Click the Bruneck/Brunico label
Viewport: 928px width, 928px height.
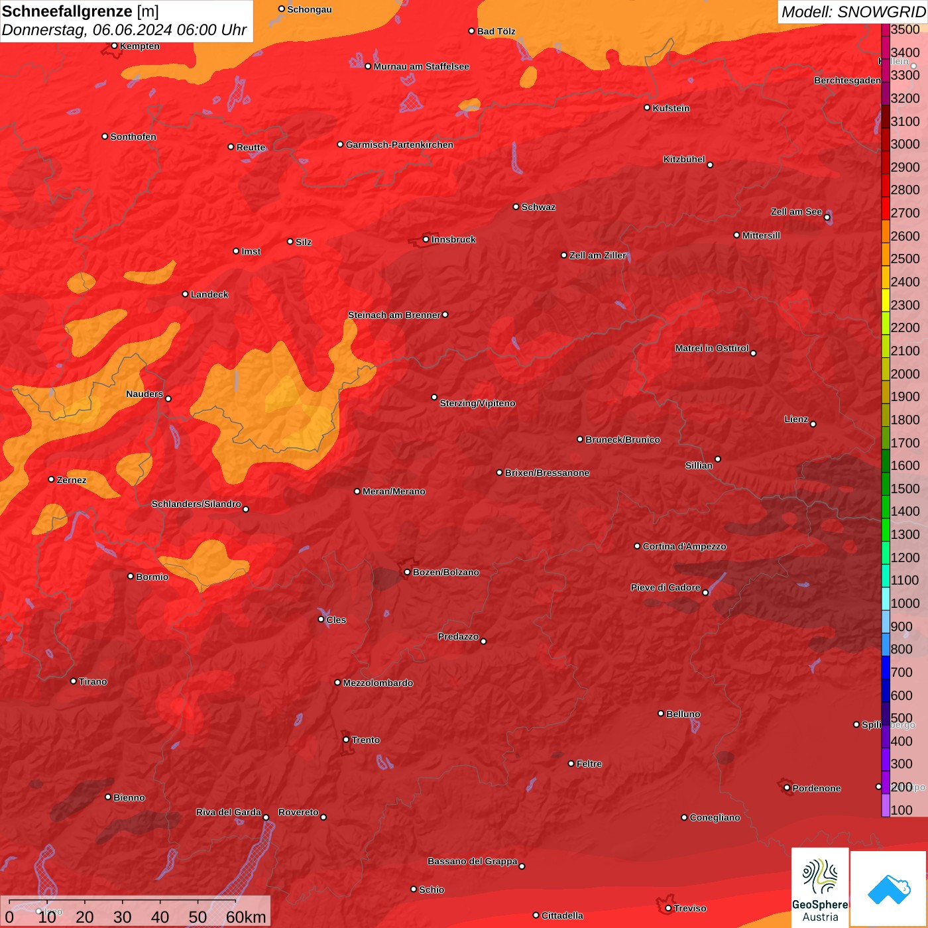tap(622, 439)
